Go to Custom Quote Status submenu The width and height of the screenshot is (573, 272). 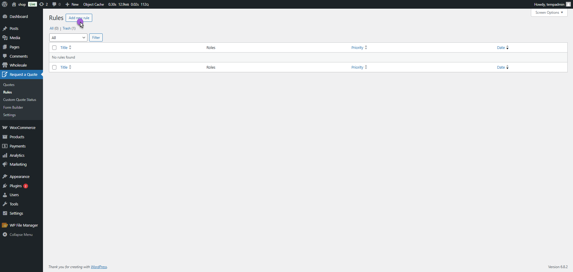[x=20, y=100]
